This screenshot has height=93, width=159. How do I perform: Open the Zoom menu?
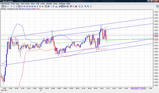(x=55, y=4)
